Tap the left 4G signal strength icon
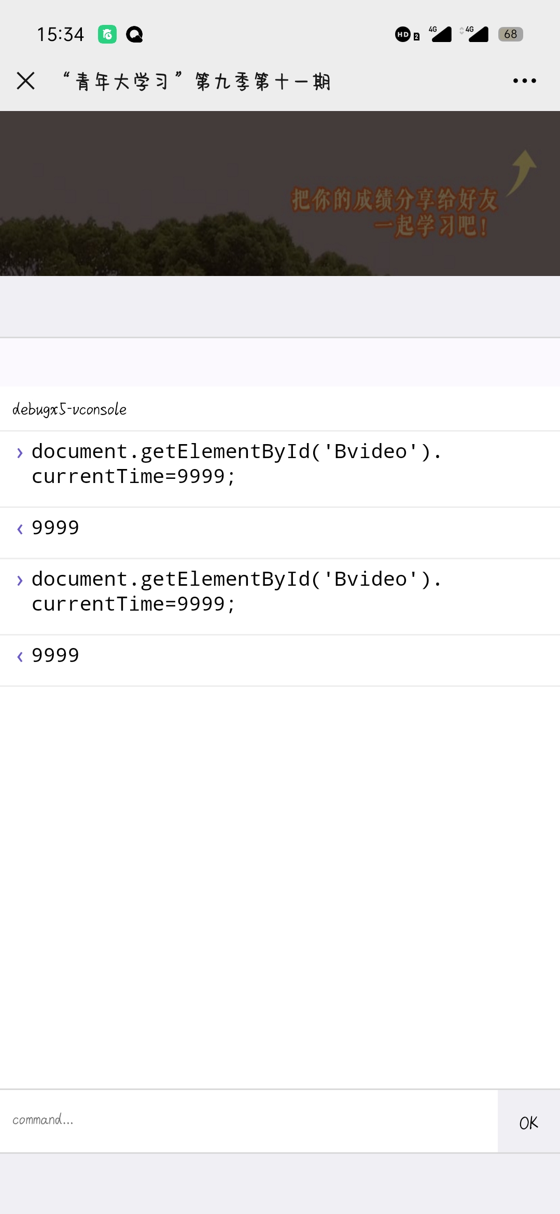This screenshot has width=560, height=1214. coord(440,34)
